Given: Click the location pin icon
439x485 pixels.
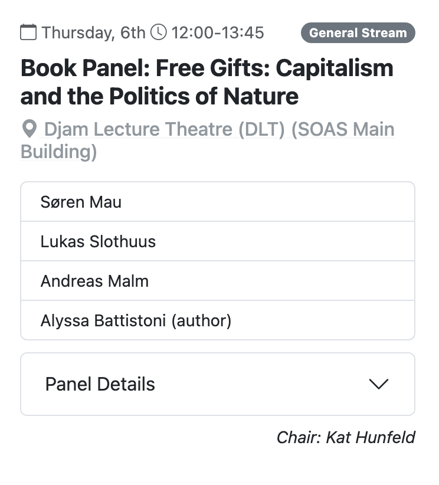Looking at the screenshot, I should pos(29,128).
